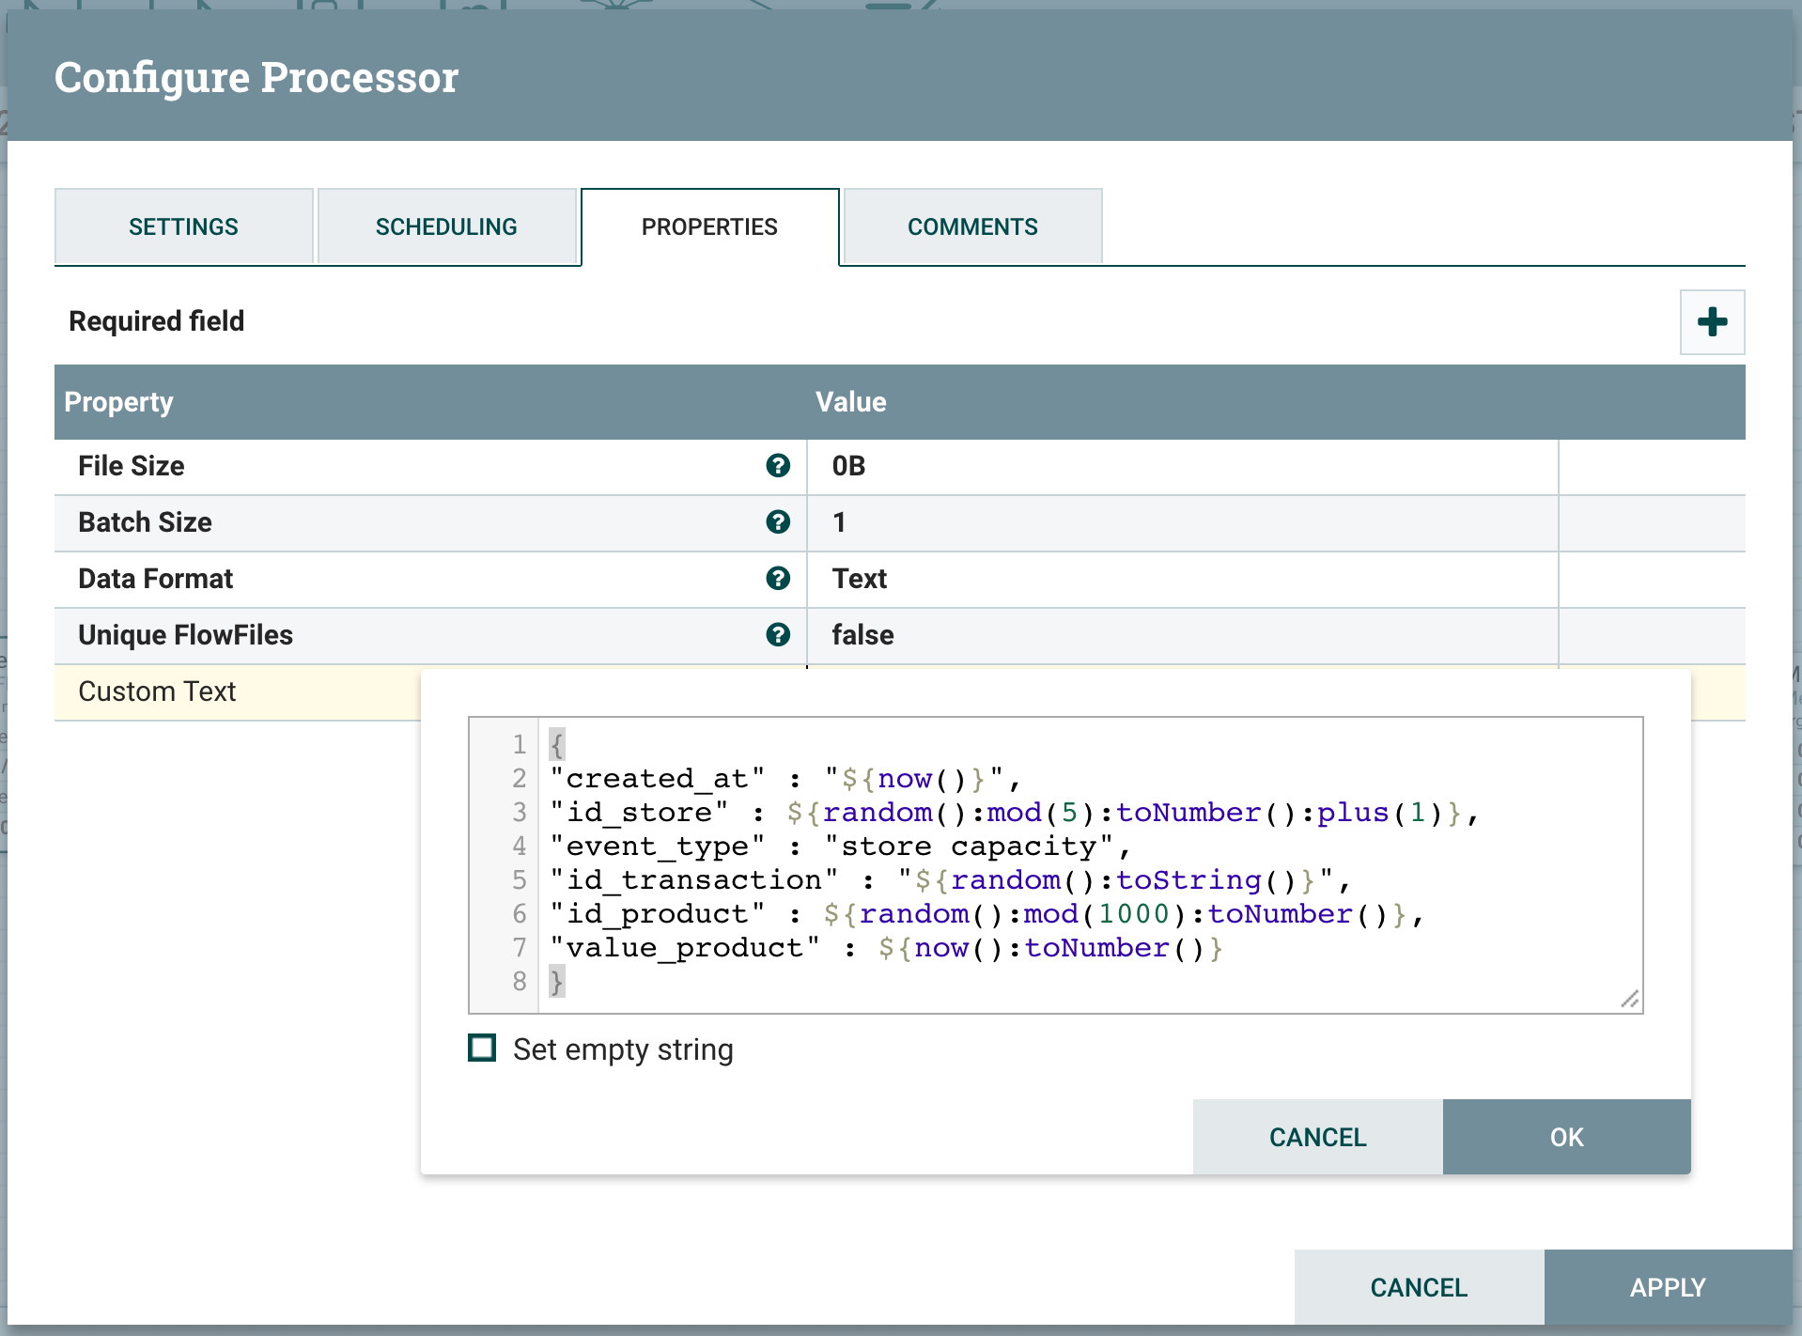Cancel the custom text editor
Image resolution: width=1802 pixels, height=1336 pixels.
tap(1317, 1137)
